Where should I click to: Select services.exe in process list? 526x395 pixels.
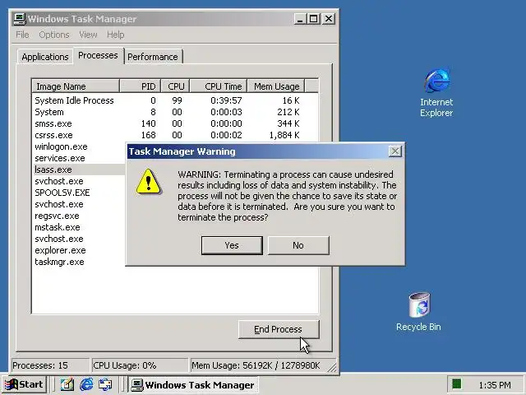(60, 158)
